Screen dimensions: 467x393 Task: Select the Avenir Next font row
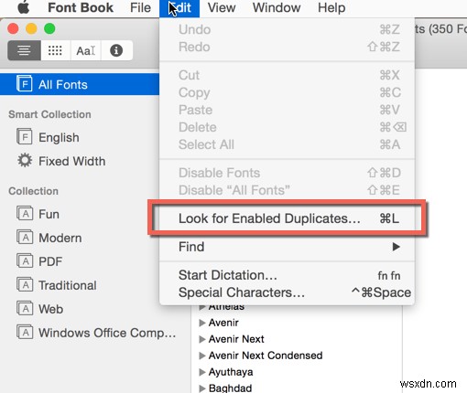[x=297, y=339]
